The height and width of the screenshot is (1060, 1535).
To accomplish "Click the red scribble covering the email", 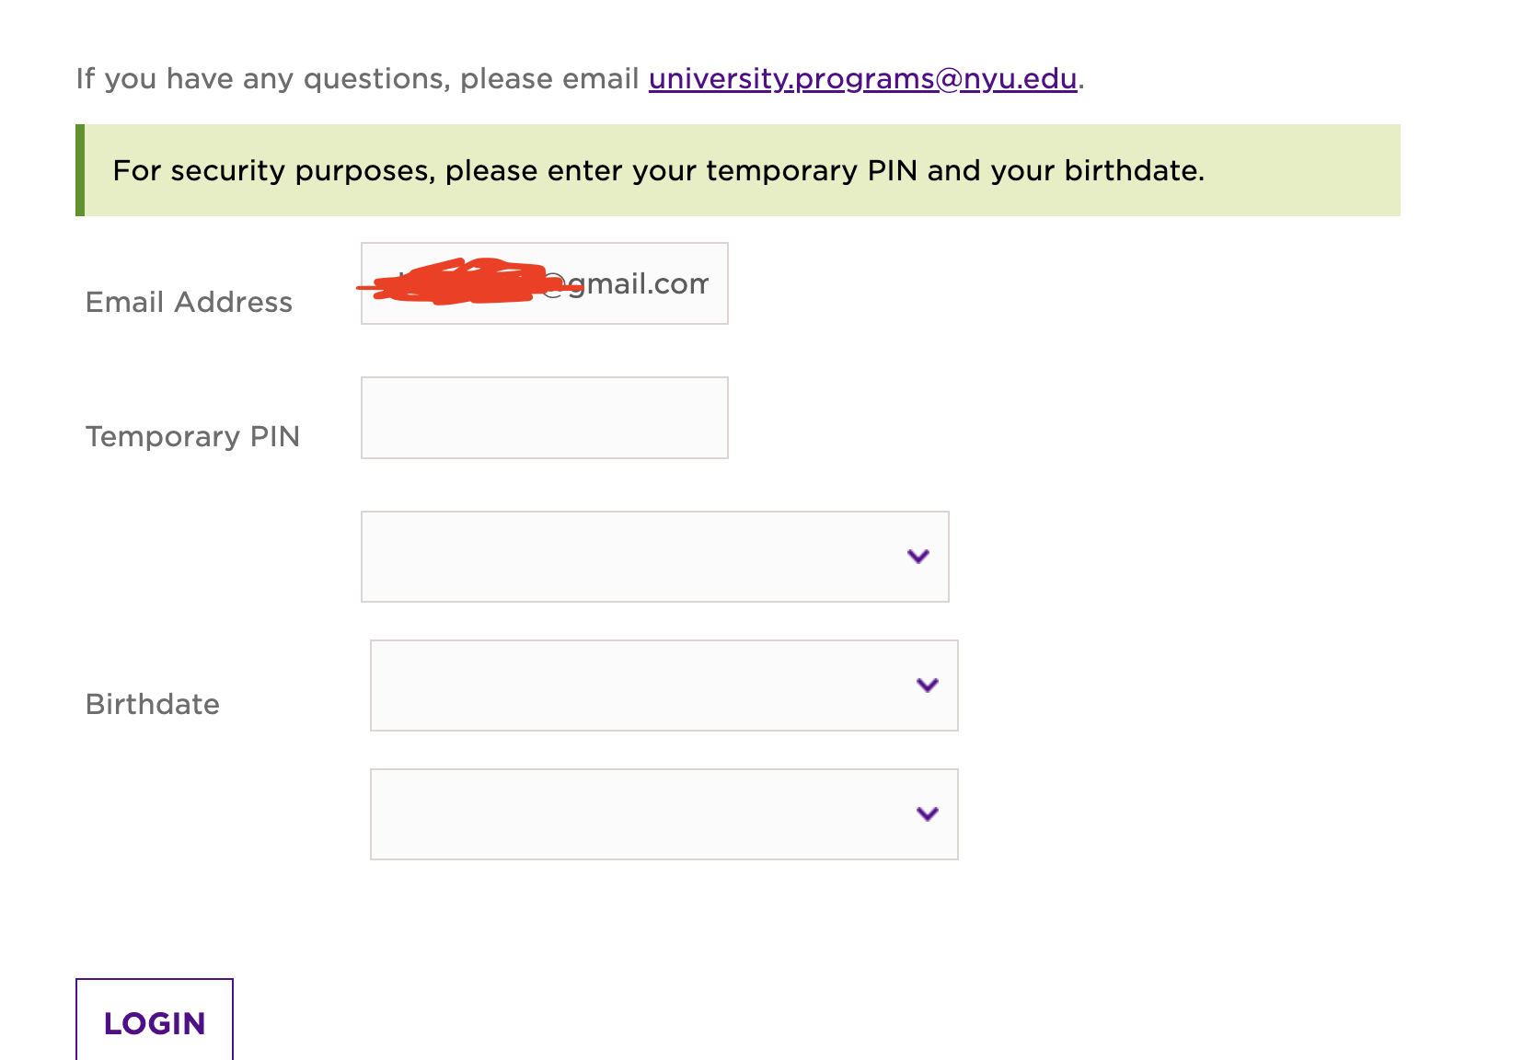I will (460, 282).
